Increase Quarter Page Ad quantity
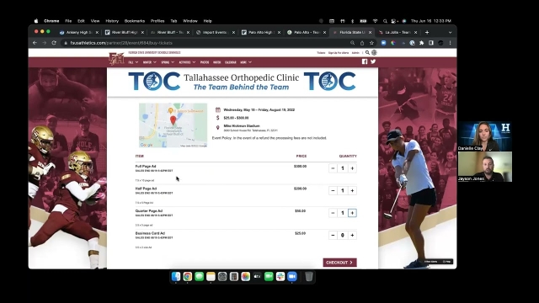Screen dimensions: 539x303 pyautogui.click(x=352, y=213)
